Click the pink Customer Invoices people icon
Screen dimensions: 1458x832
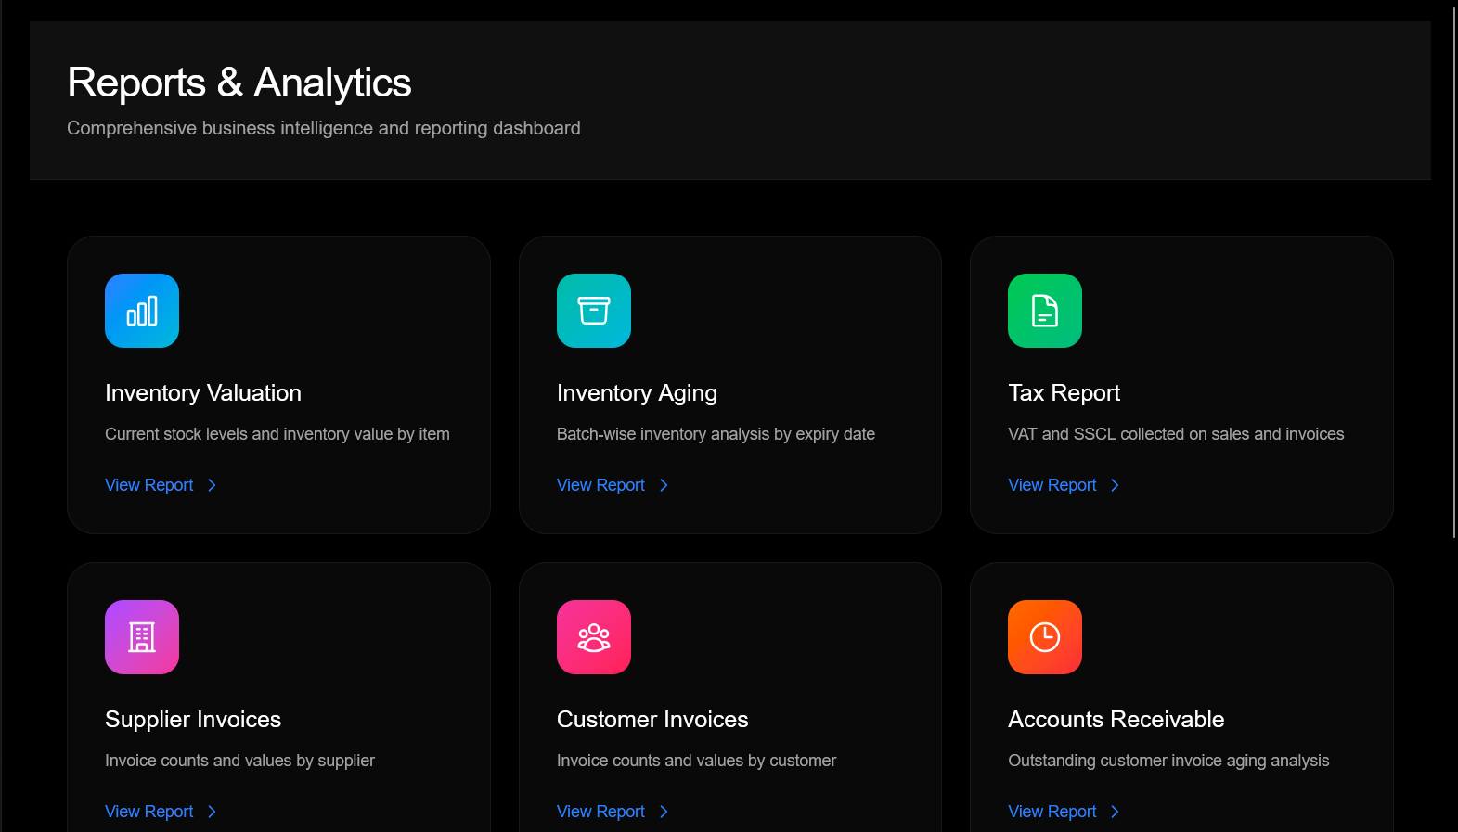594,637
